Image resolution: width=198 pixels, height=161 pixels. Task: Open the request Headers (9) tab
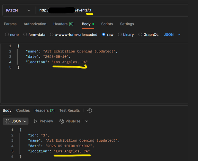point(63,24)
